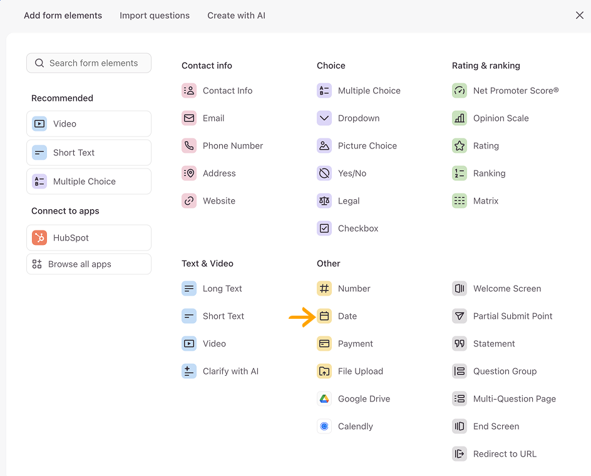The width and height of the screenshot is (591, 476).
Task: Click the Partial Submit Point icon
Action: (x=460, y=316)
